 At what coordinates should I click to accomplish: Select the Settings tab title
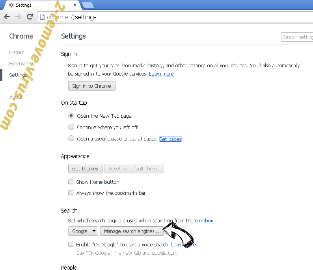[24, 5]
